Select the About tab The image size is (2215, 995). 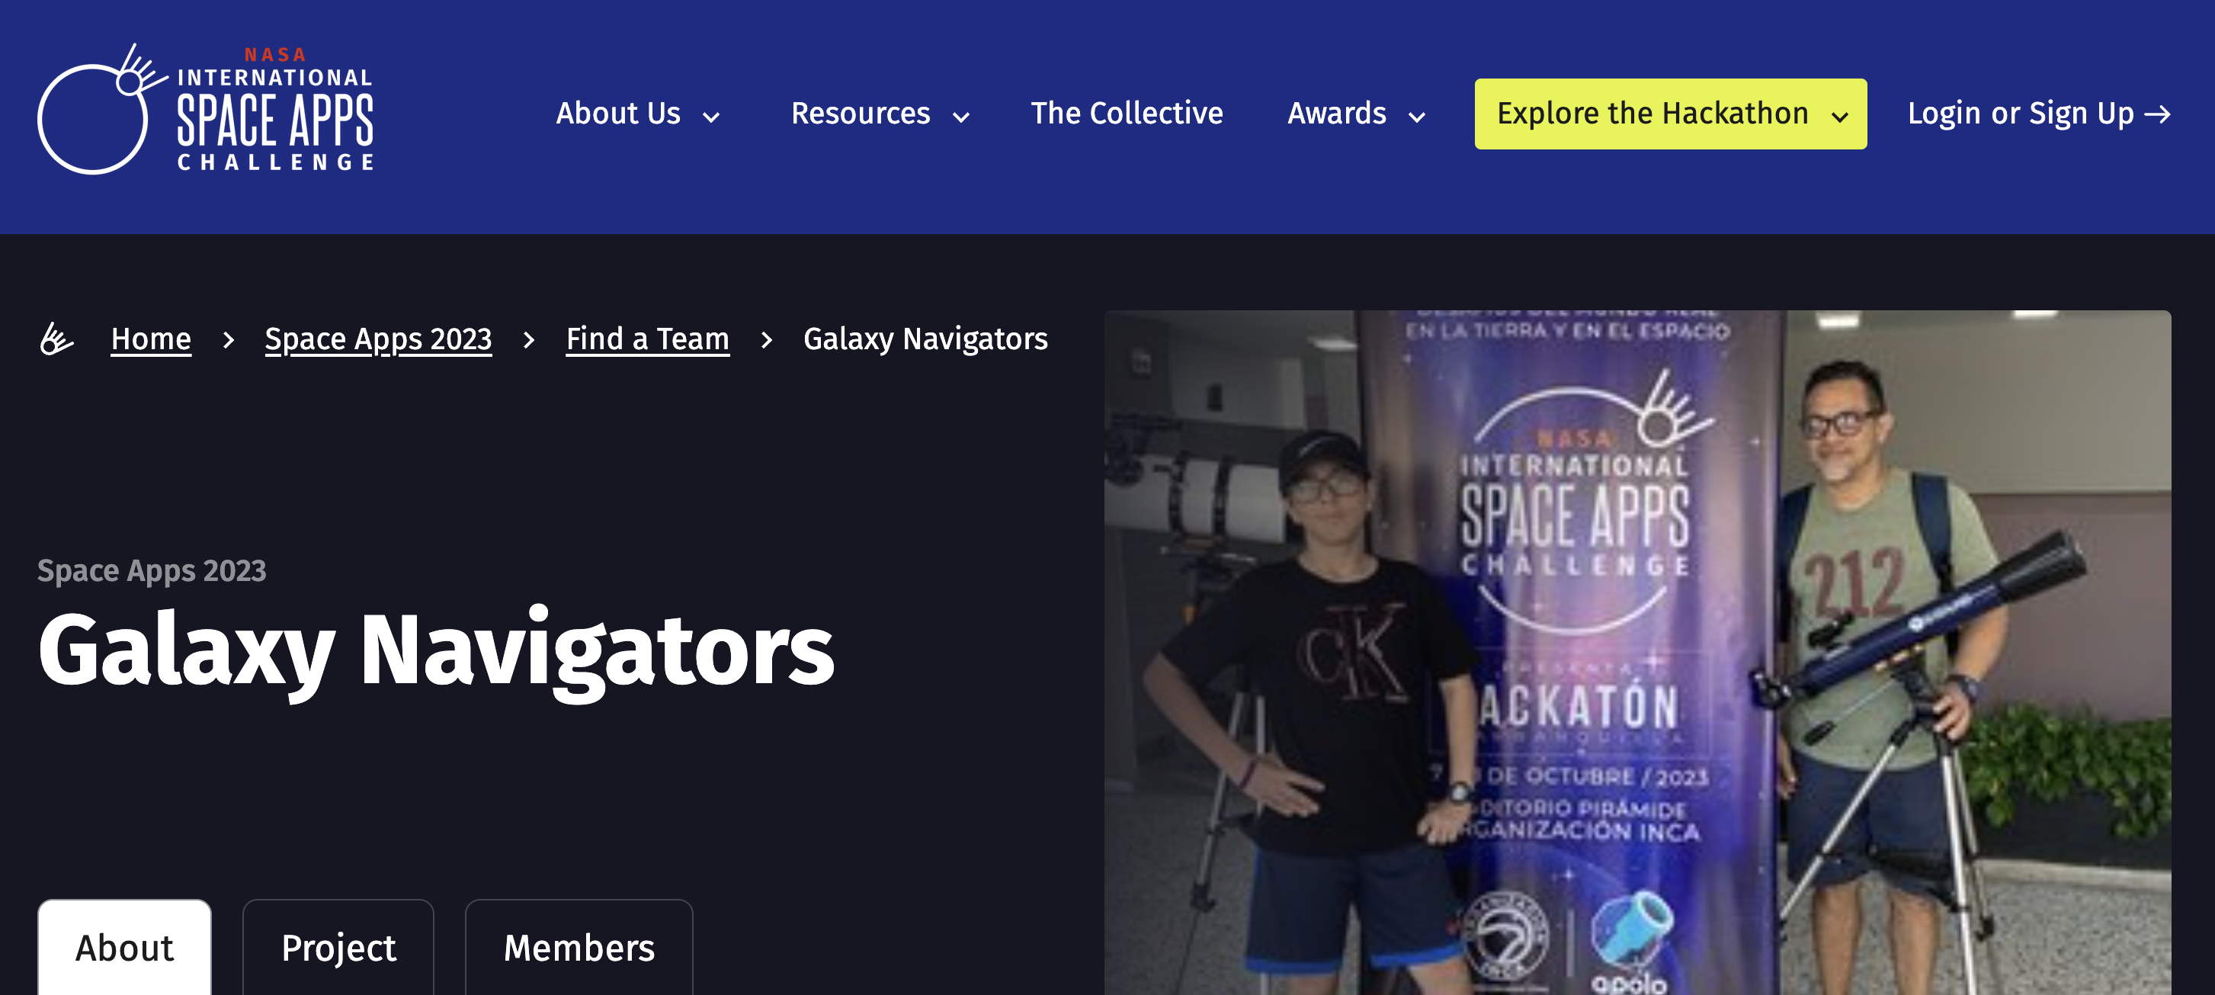[x=125, y=948]
